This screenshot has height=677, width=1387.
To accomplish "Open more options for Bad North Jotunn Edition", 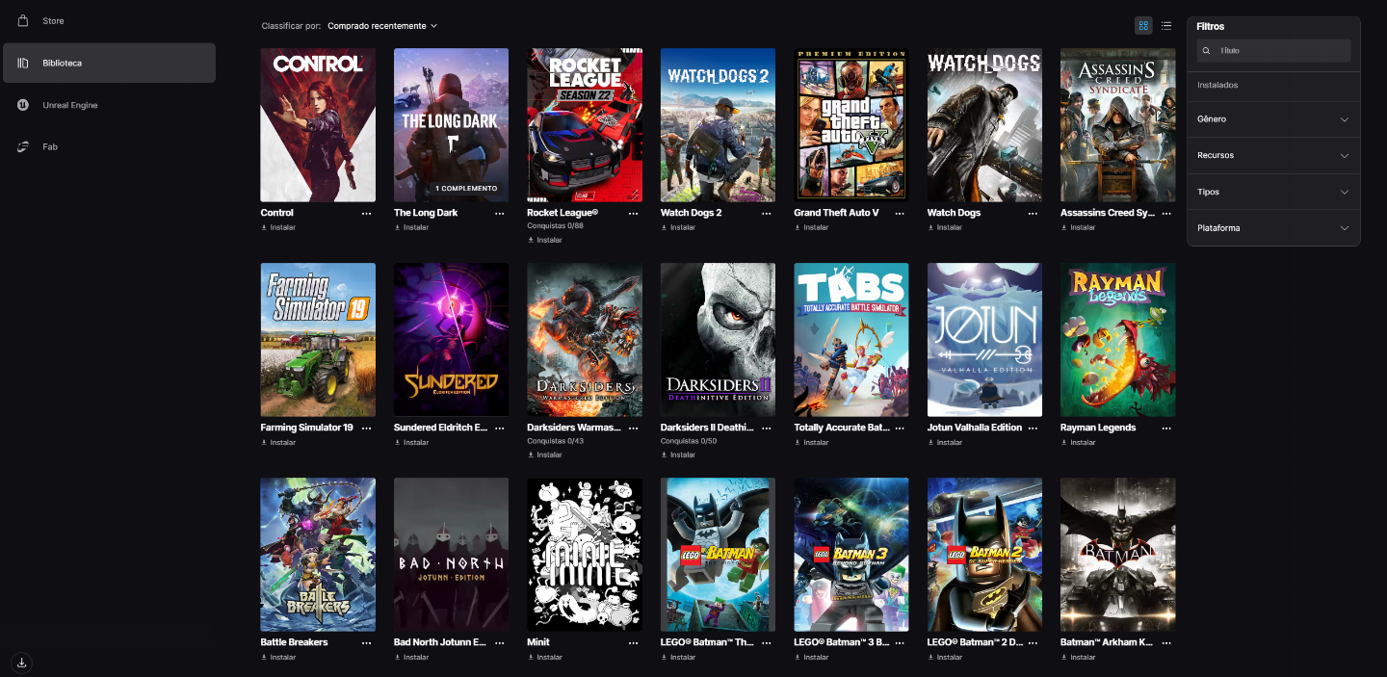I will [x=500, y=643].
